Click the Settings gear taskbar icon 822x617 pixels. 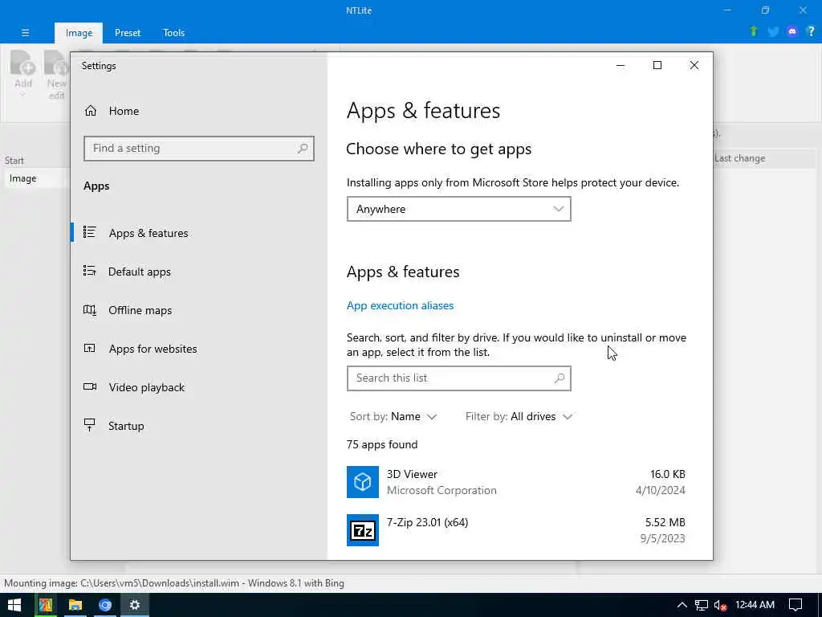click(x=135, y=605)
